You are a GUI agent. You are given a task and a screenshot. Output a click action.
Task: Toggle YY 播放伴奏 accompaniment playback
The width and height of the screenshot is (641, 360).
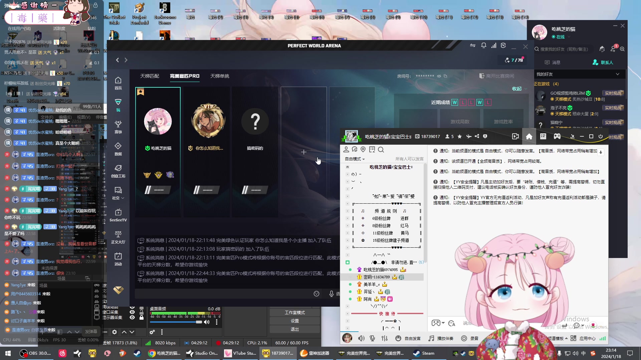[x=441, y=338]
